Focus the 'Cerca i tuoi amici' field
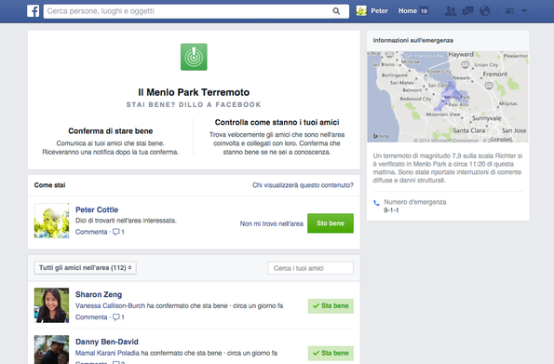Screen dimensions: 554x364 coord(311,268)
